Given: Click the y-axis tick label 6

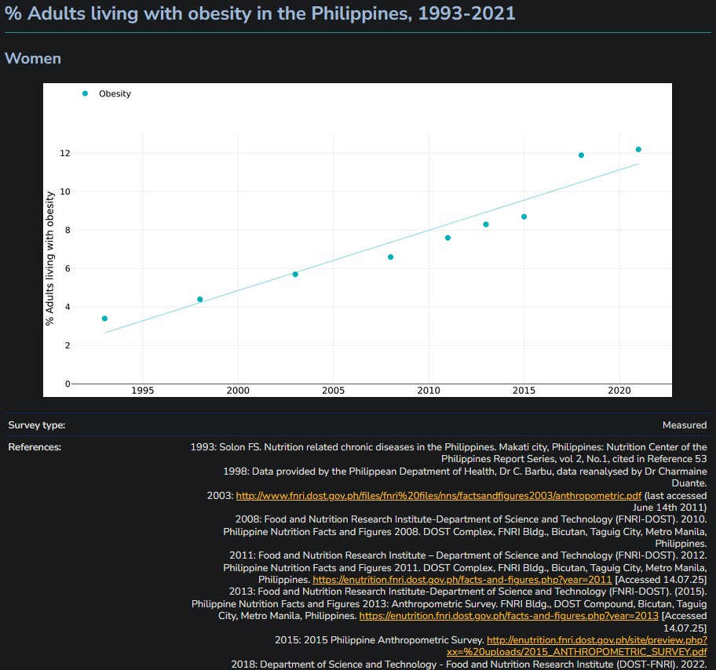Looking at the screenshot, I should [68, 268].
